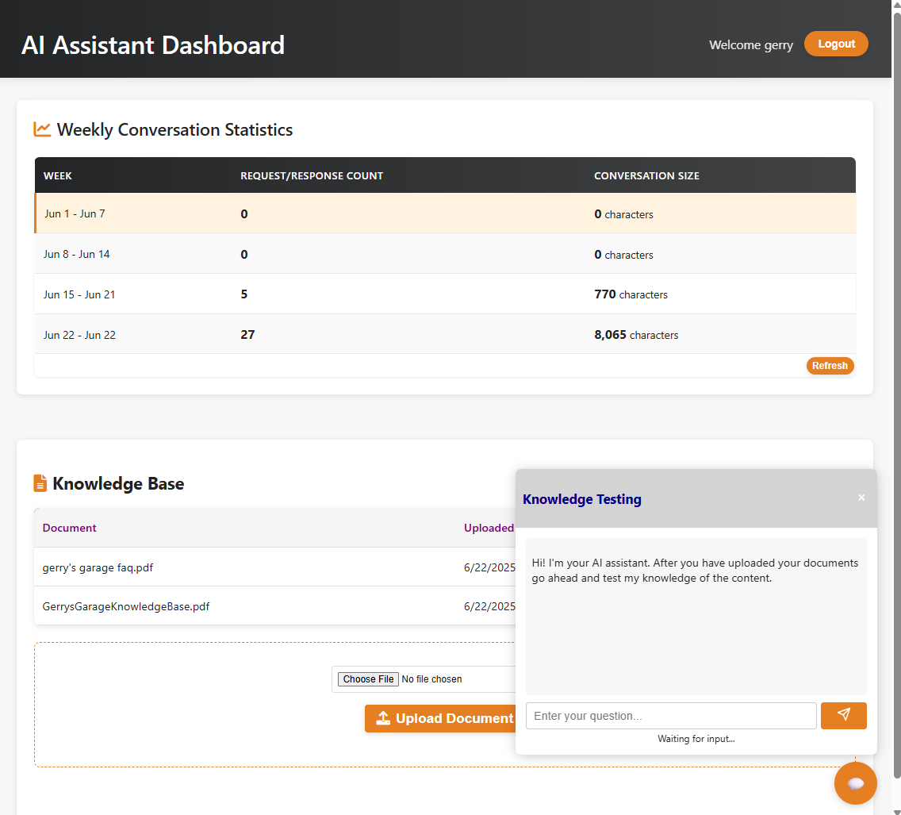Click the upload icon inside Upload Document button
This screenshot has width=901, height=815.
coord(383,718)
